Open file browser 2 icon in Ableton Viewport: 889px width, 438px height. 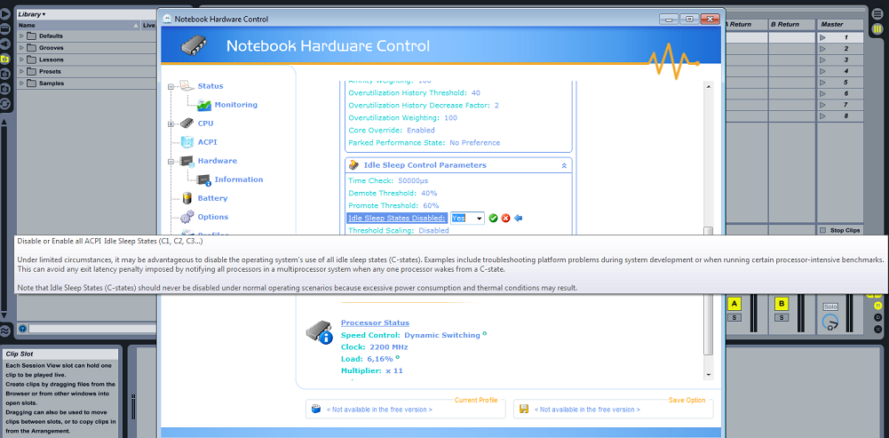coord(5,74)
